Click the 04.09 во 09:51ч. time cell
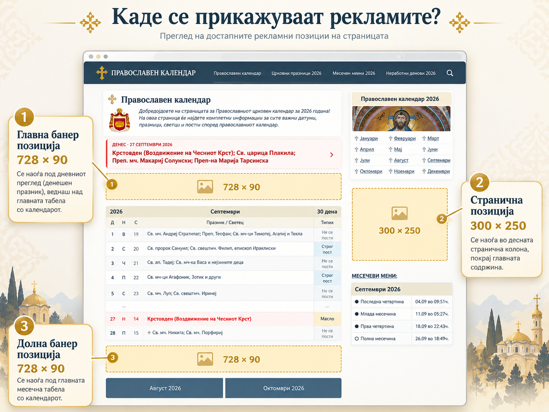This screenshot has width=549, height=412. point(432,302)
